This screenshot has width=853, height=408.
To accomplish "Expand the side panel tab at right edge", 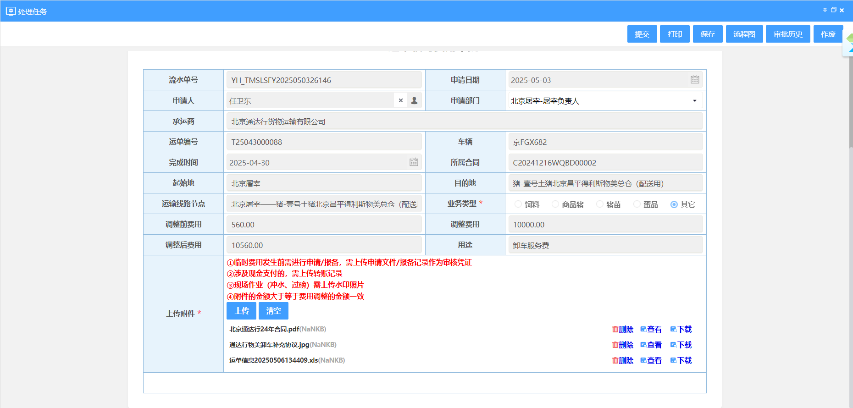I will pyautogui.click(x=848, y=44).
